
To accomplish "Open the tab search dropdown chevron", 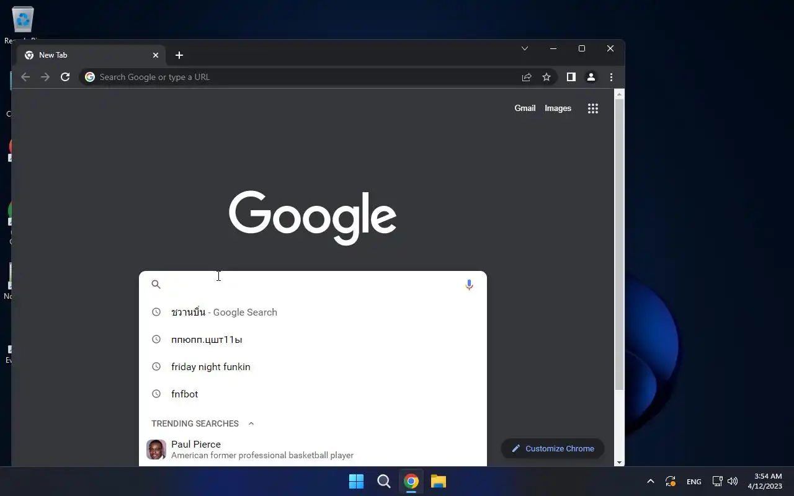I will tap(525, 48).
